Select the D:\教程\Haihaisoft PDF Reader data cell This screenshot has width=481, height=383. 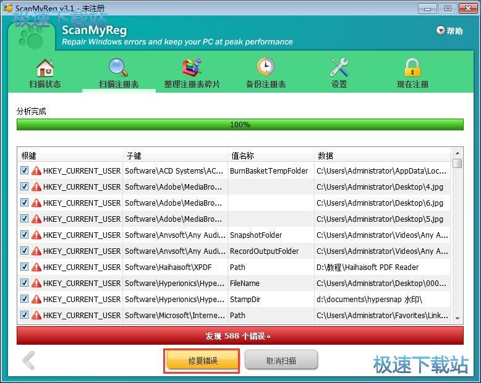pos(383,267)
